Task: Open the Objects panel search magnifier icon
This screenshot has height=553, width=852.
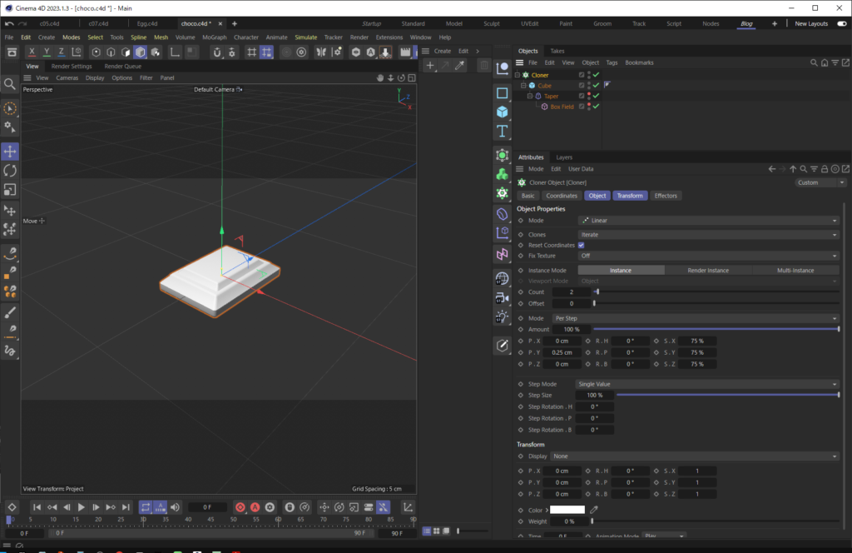Action: 814,62
